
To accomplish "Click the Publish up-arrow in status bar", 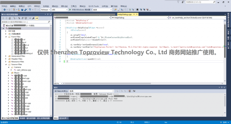I will point(221,122).
